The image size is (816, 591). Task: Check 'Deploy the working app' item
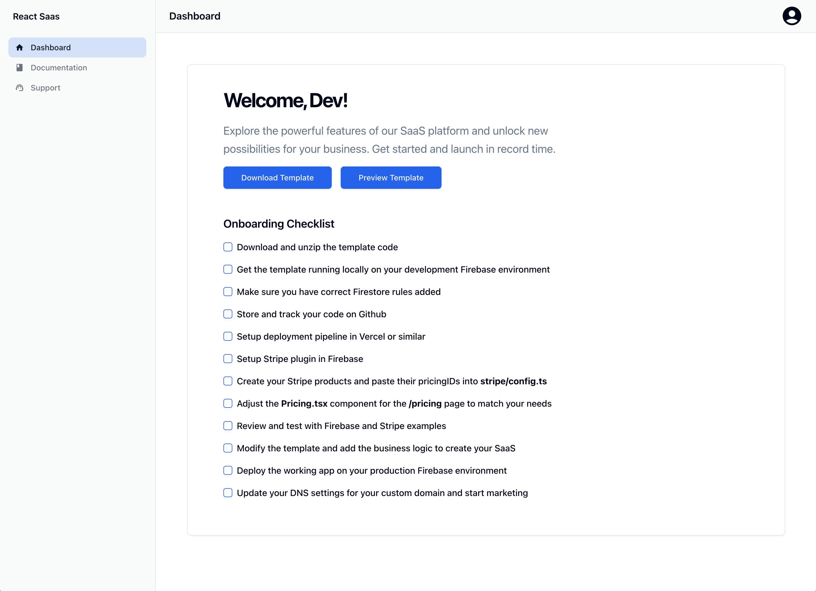pos(228,470)
